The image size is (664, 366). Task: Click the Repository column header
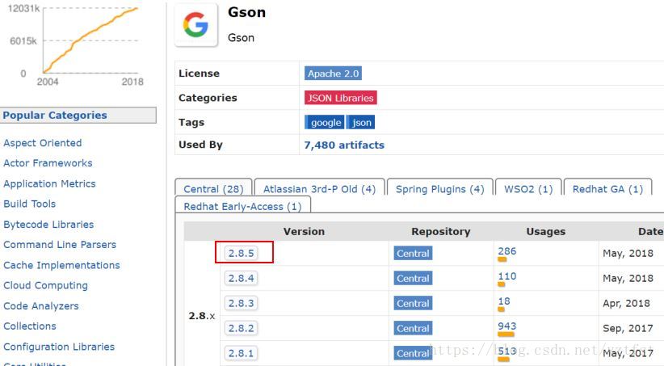click(x=441, y=231)
